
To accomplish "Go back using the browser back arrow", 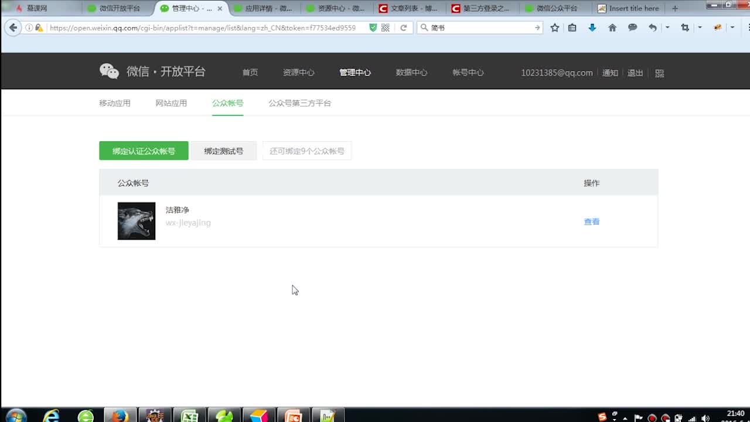I will [13, 28].
